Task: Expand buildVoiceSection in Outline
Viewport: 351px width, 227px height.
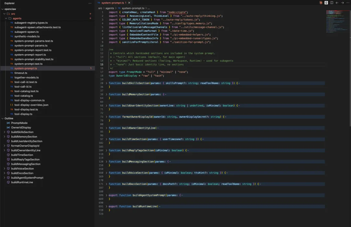Action: tap(4, 168)
